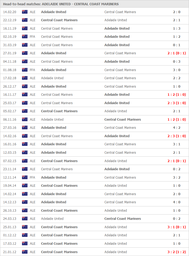Click the flag icon in the 01.08.18 row
This screenshot has width=189, height=256.
tap(25, 70)
